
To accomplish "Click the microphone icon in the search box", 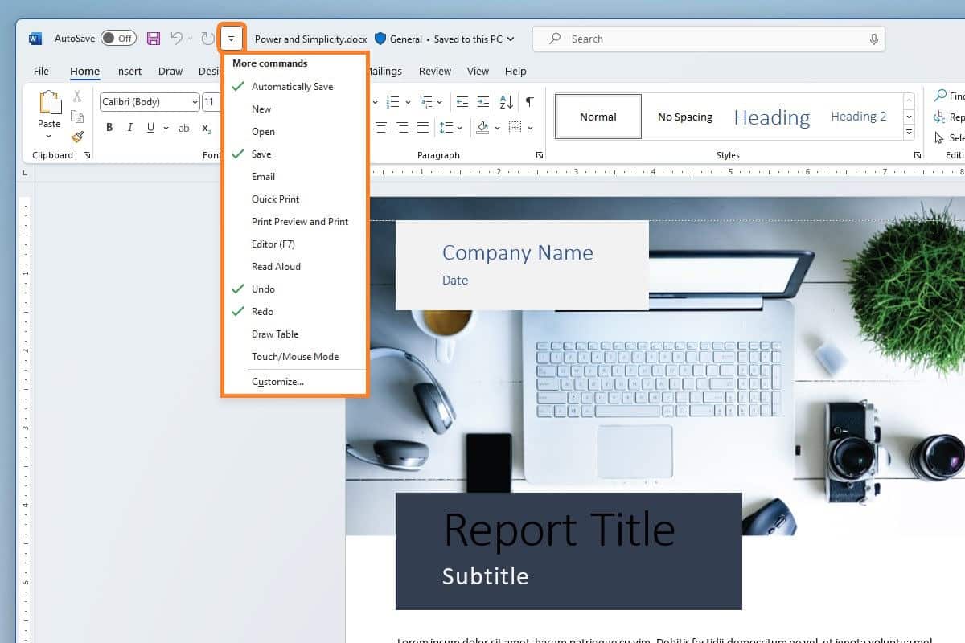I will (x=873, y=39).
